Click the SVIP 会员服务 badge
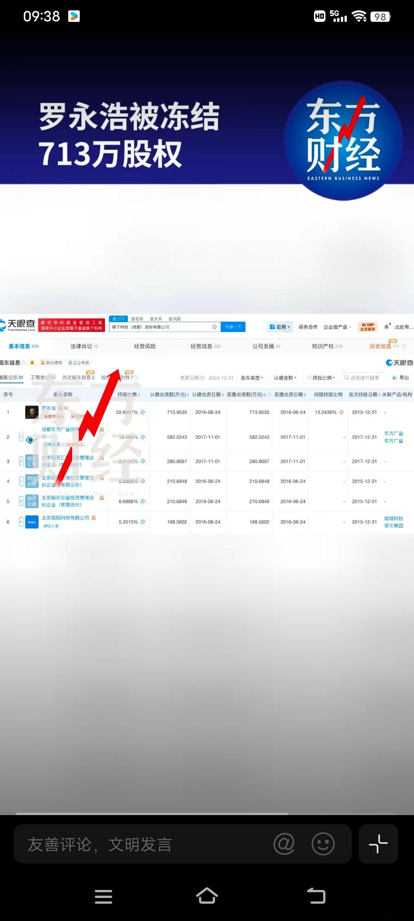The height and width of the screenshot is (921, 414). point(368,327)
